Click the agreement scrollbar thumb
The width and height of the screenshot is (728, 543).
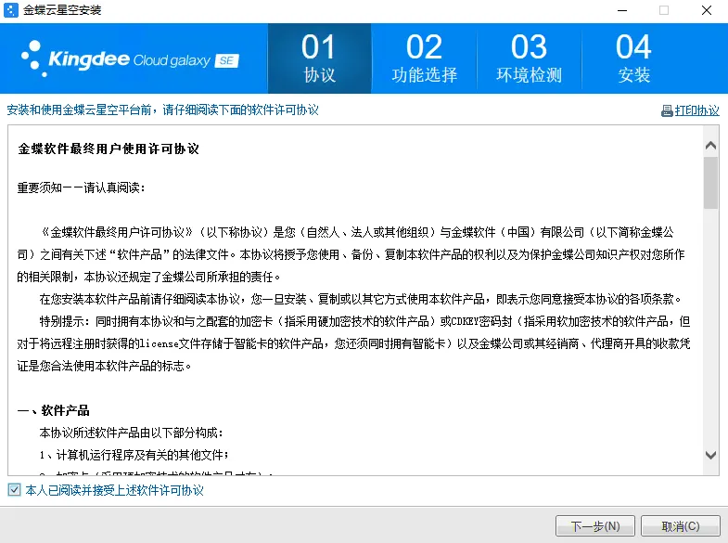(710, 183)
